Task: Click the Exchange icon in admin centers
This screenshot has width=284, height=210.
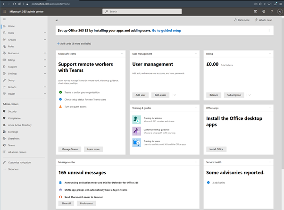Action: 4,132
